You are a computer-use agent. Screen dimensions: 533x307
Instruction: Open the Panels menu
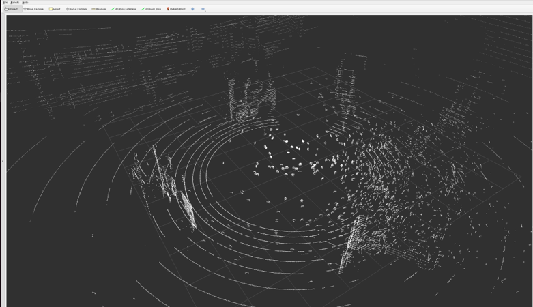[14, 2]
